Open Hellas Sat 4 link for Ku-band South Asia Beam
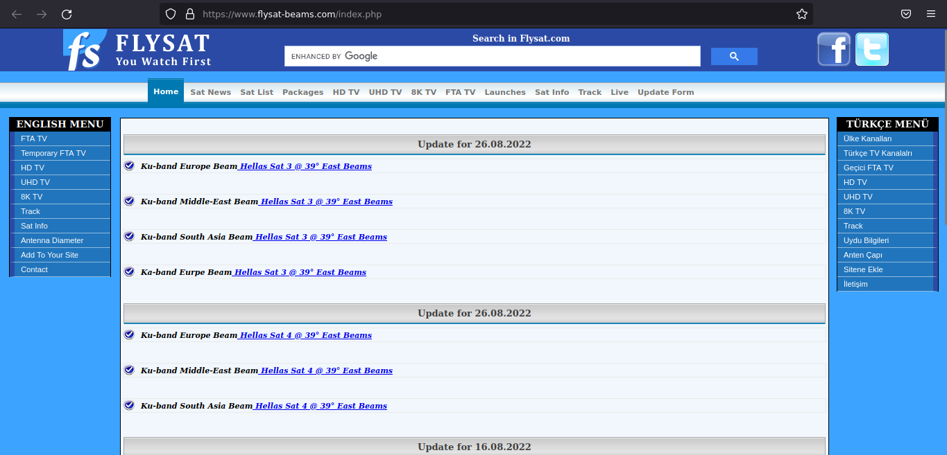947x455 pixels. pyautogui.click(x=320, y=406)
